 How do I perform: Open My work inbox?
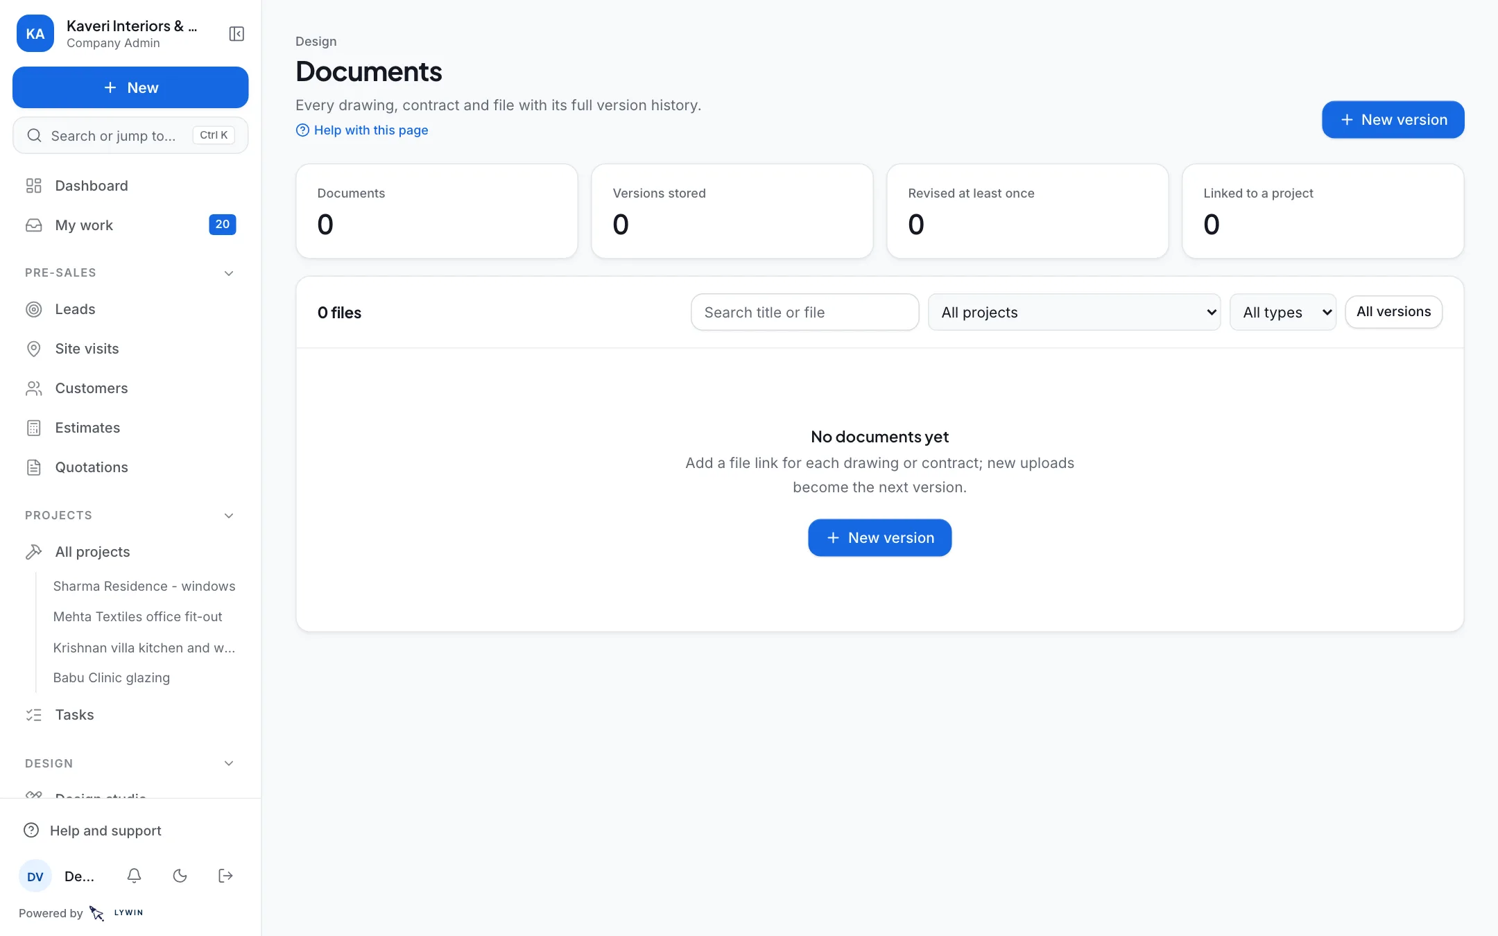click(x=130, y=225)
